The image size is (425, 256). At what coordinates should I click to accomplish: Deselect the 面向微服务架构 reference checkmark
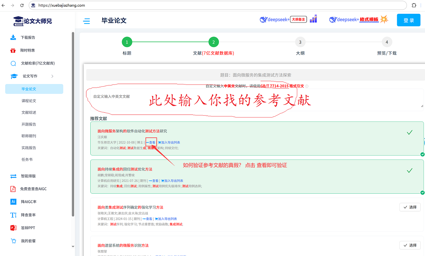(410, 132)
